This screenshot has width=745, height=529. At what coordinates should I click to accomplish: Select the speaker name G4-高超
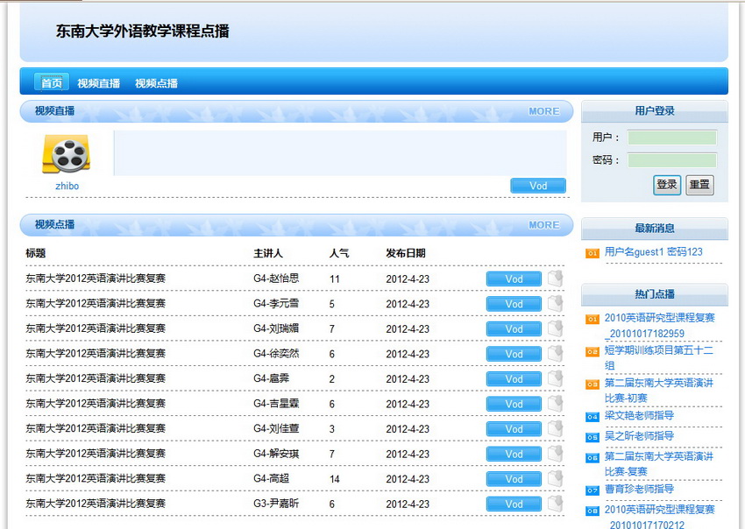[x=272, y=479]
